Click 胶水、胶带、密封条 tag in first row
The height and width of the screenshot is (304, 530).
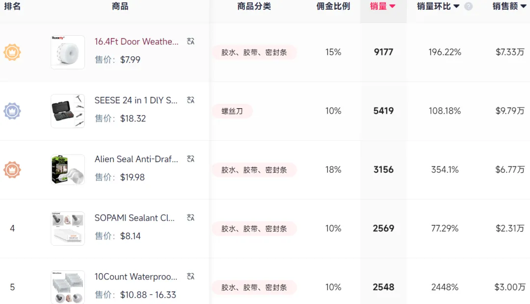(254, 52)
